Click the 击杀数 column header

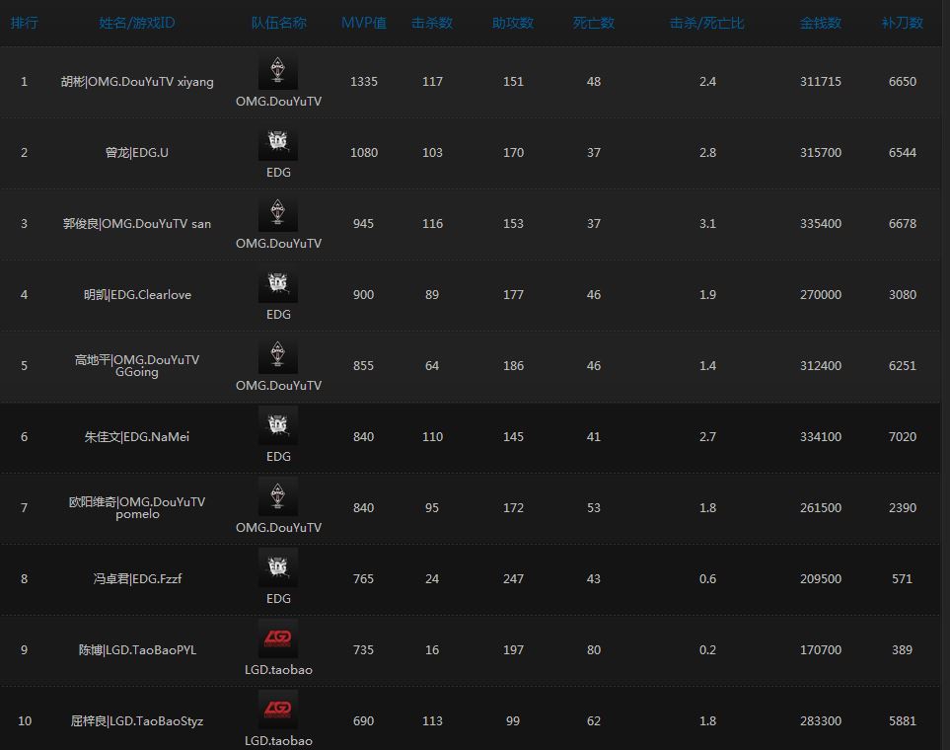click(432, 23)
